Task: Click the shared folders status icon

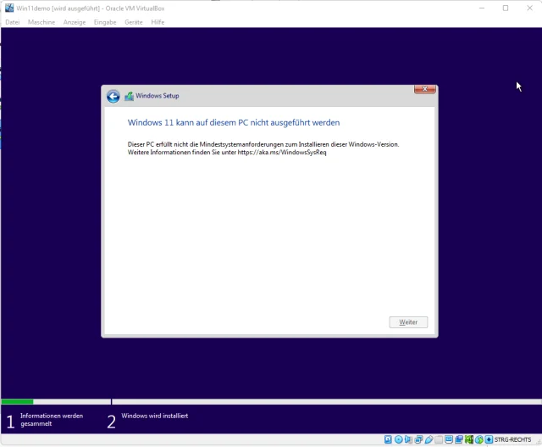Action: click(439, 439)
